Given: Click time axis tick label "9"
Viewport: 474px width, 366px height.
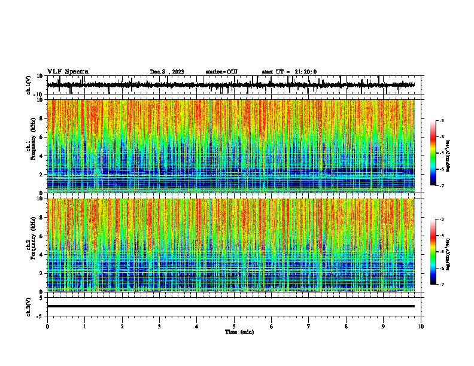Looking at the screenshot, I should point(383,327).
